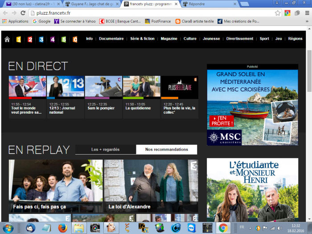The image size is (312, 234).
Task: Select the France 2 channel icon
Action: pos(30,39)
